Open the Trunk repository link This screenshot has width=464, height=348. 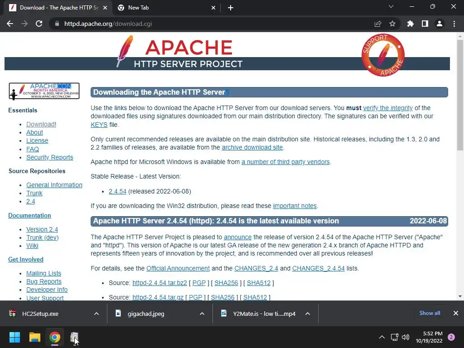pos(34,193)
